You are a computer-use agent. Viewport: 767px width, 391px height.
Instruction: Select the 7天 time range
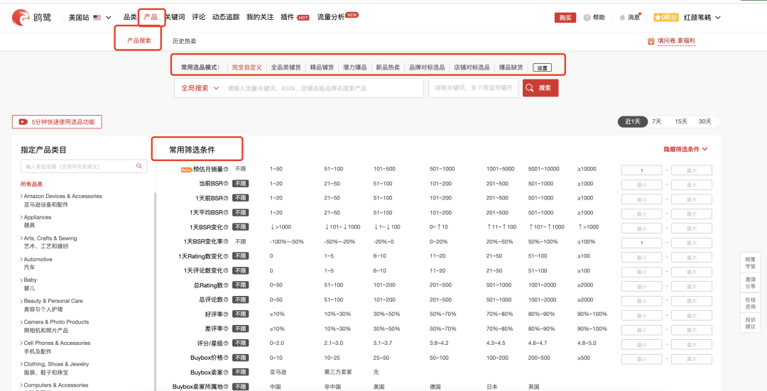(x=656, y=121)
